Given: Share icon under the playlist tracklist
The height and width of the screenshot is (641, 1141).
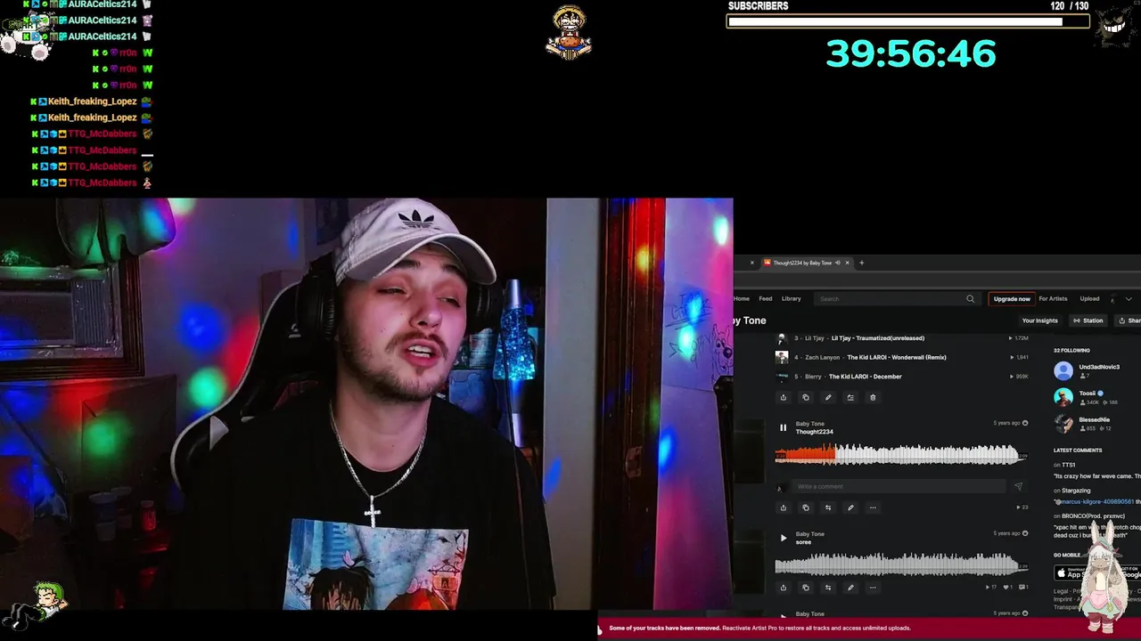Looking at the screenshot, I should click(784, 397).
